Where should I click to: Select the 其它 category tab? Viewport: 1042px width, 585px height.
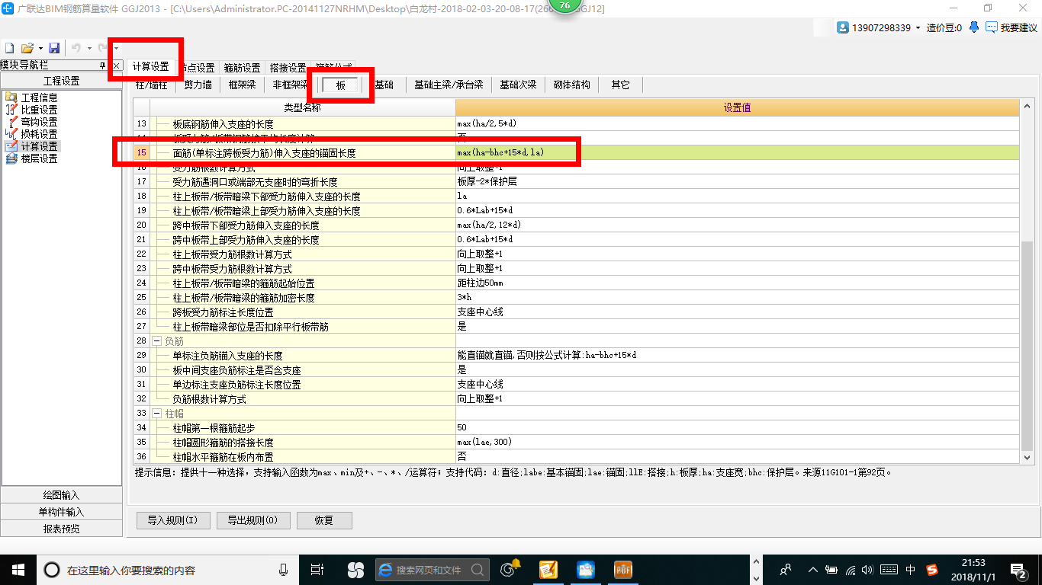click(620, 85)
